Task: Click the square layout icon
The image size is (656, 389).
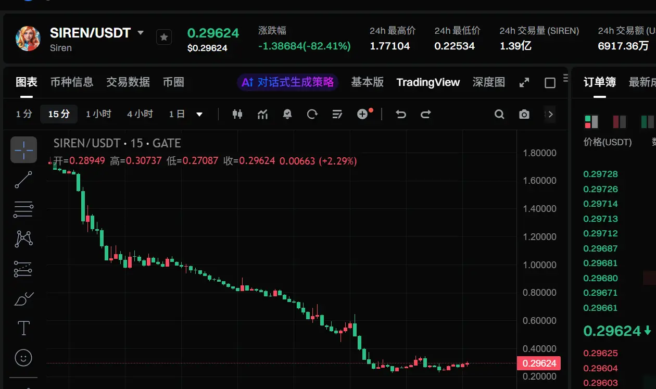Action: [x=550, y=83]
